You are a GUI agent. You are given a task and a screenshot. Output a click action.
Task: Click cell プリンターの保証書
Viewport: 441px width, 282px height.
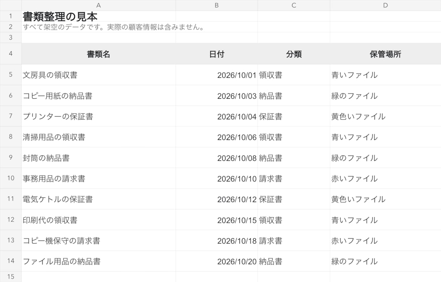coord(99,116)
